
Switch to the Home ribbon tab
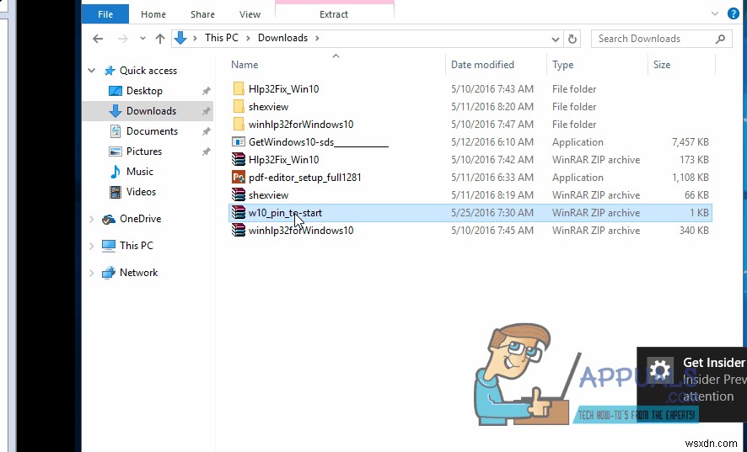coord(153,14)
